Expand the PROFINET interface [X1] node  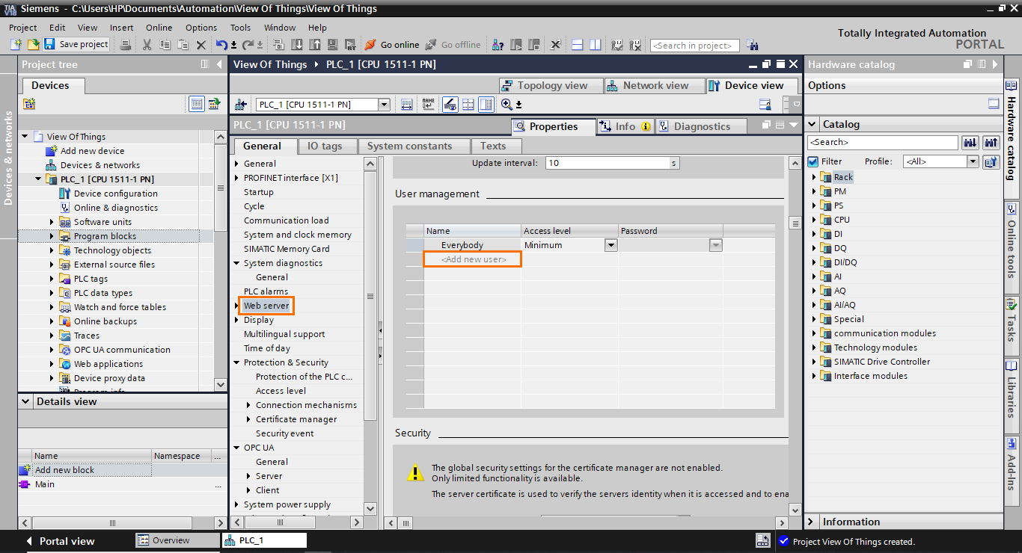[237, 178]
